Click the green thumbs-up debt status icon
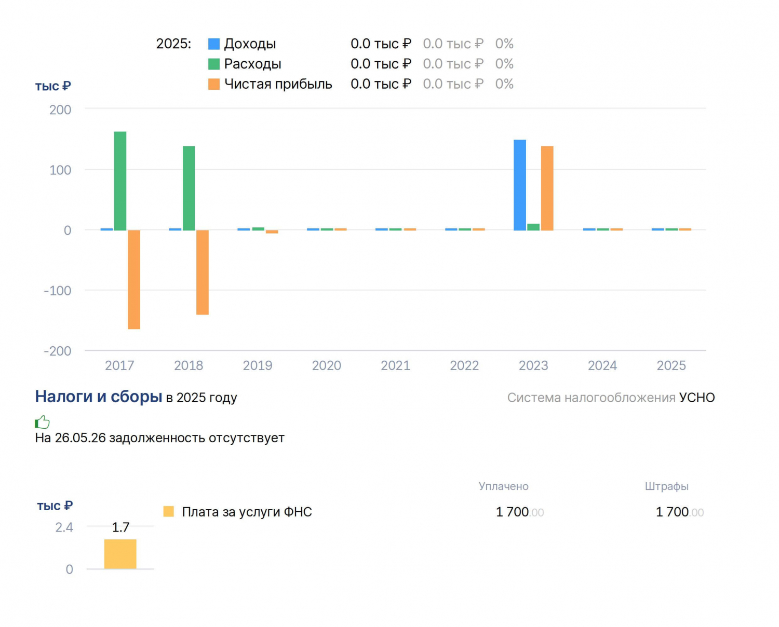Image resolution: width=779 pixels, height=627 pixels. [42, 422]
